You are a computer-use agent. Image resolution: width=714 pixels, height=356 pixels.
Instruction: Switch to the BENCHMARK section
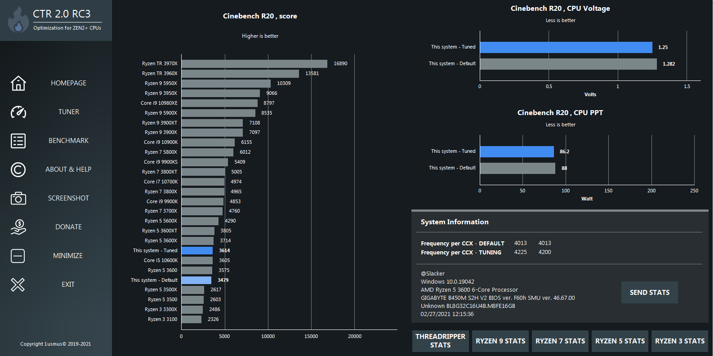(68, 141)
